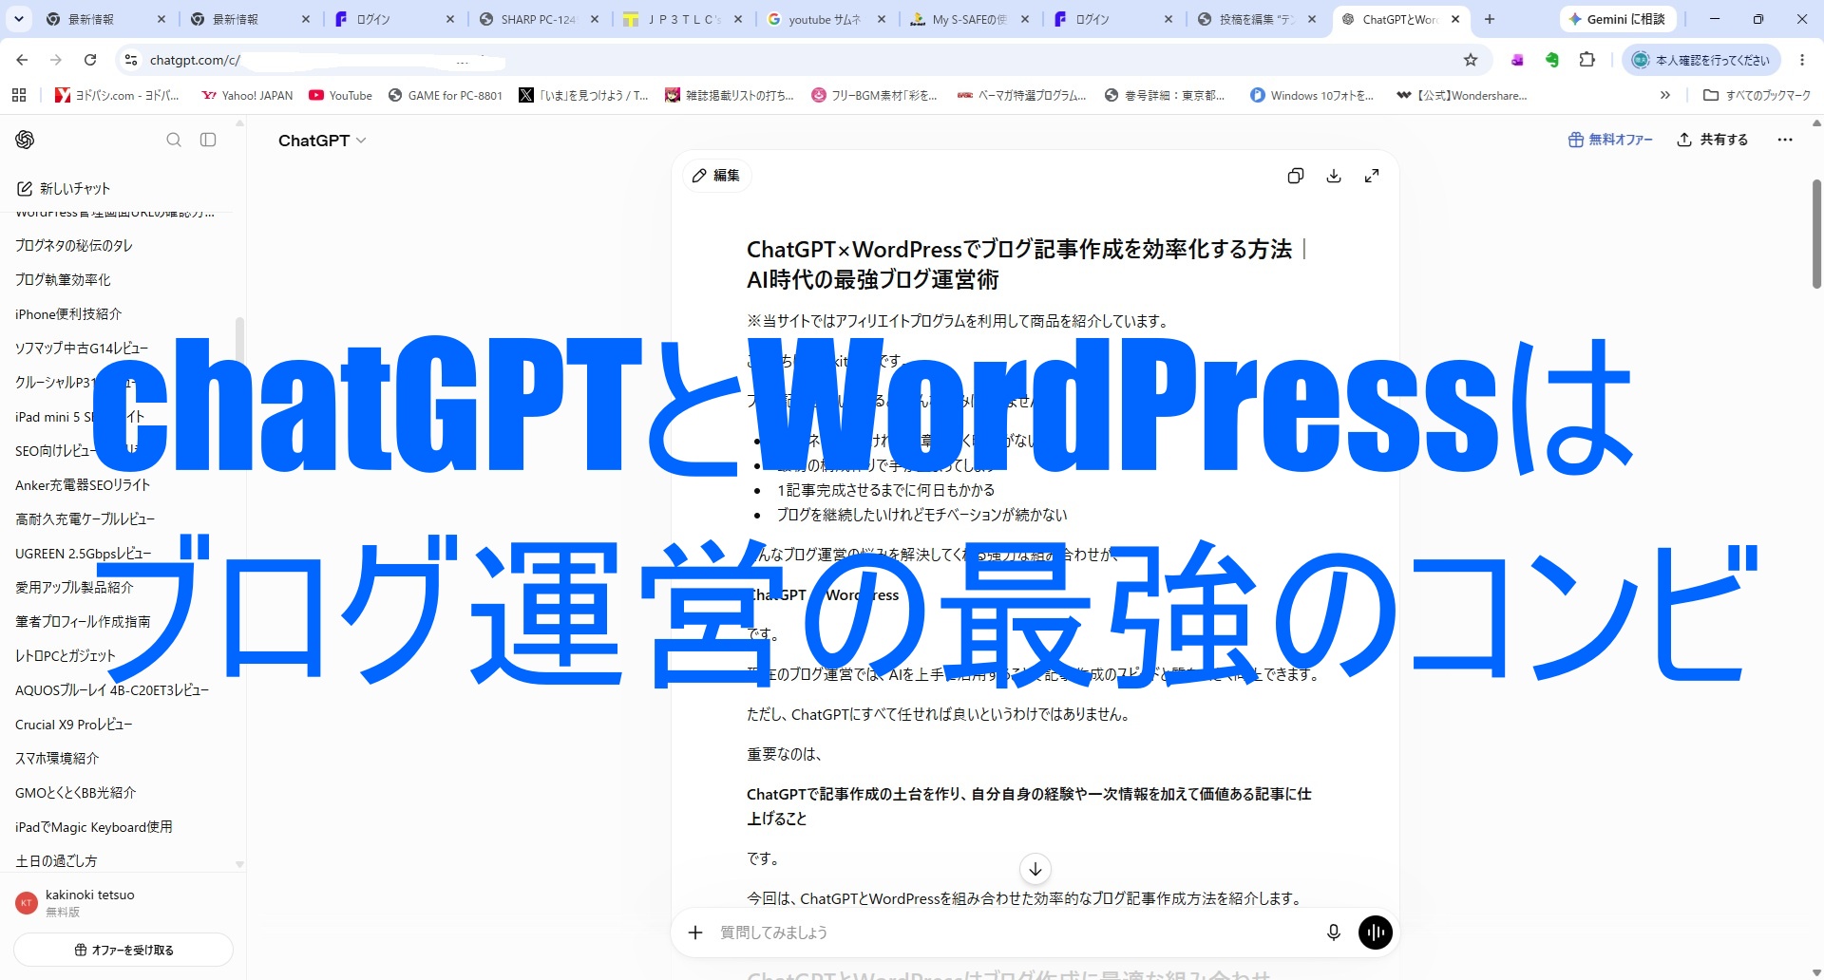This screenshot has width=1824, height=980.
Task: Open the Chrome extensions puzzle icon
Action: click(1586, 60)
